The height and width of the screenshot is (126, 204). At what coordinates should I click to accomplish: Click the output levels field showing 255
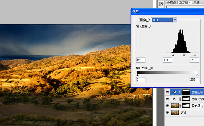(194, 80)
